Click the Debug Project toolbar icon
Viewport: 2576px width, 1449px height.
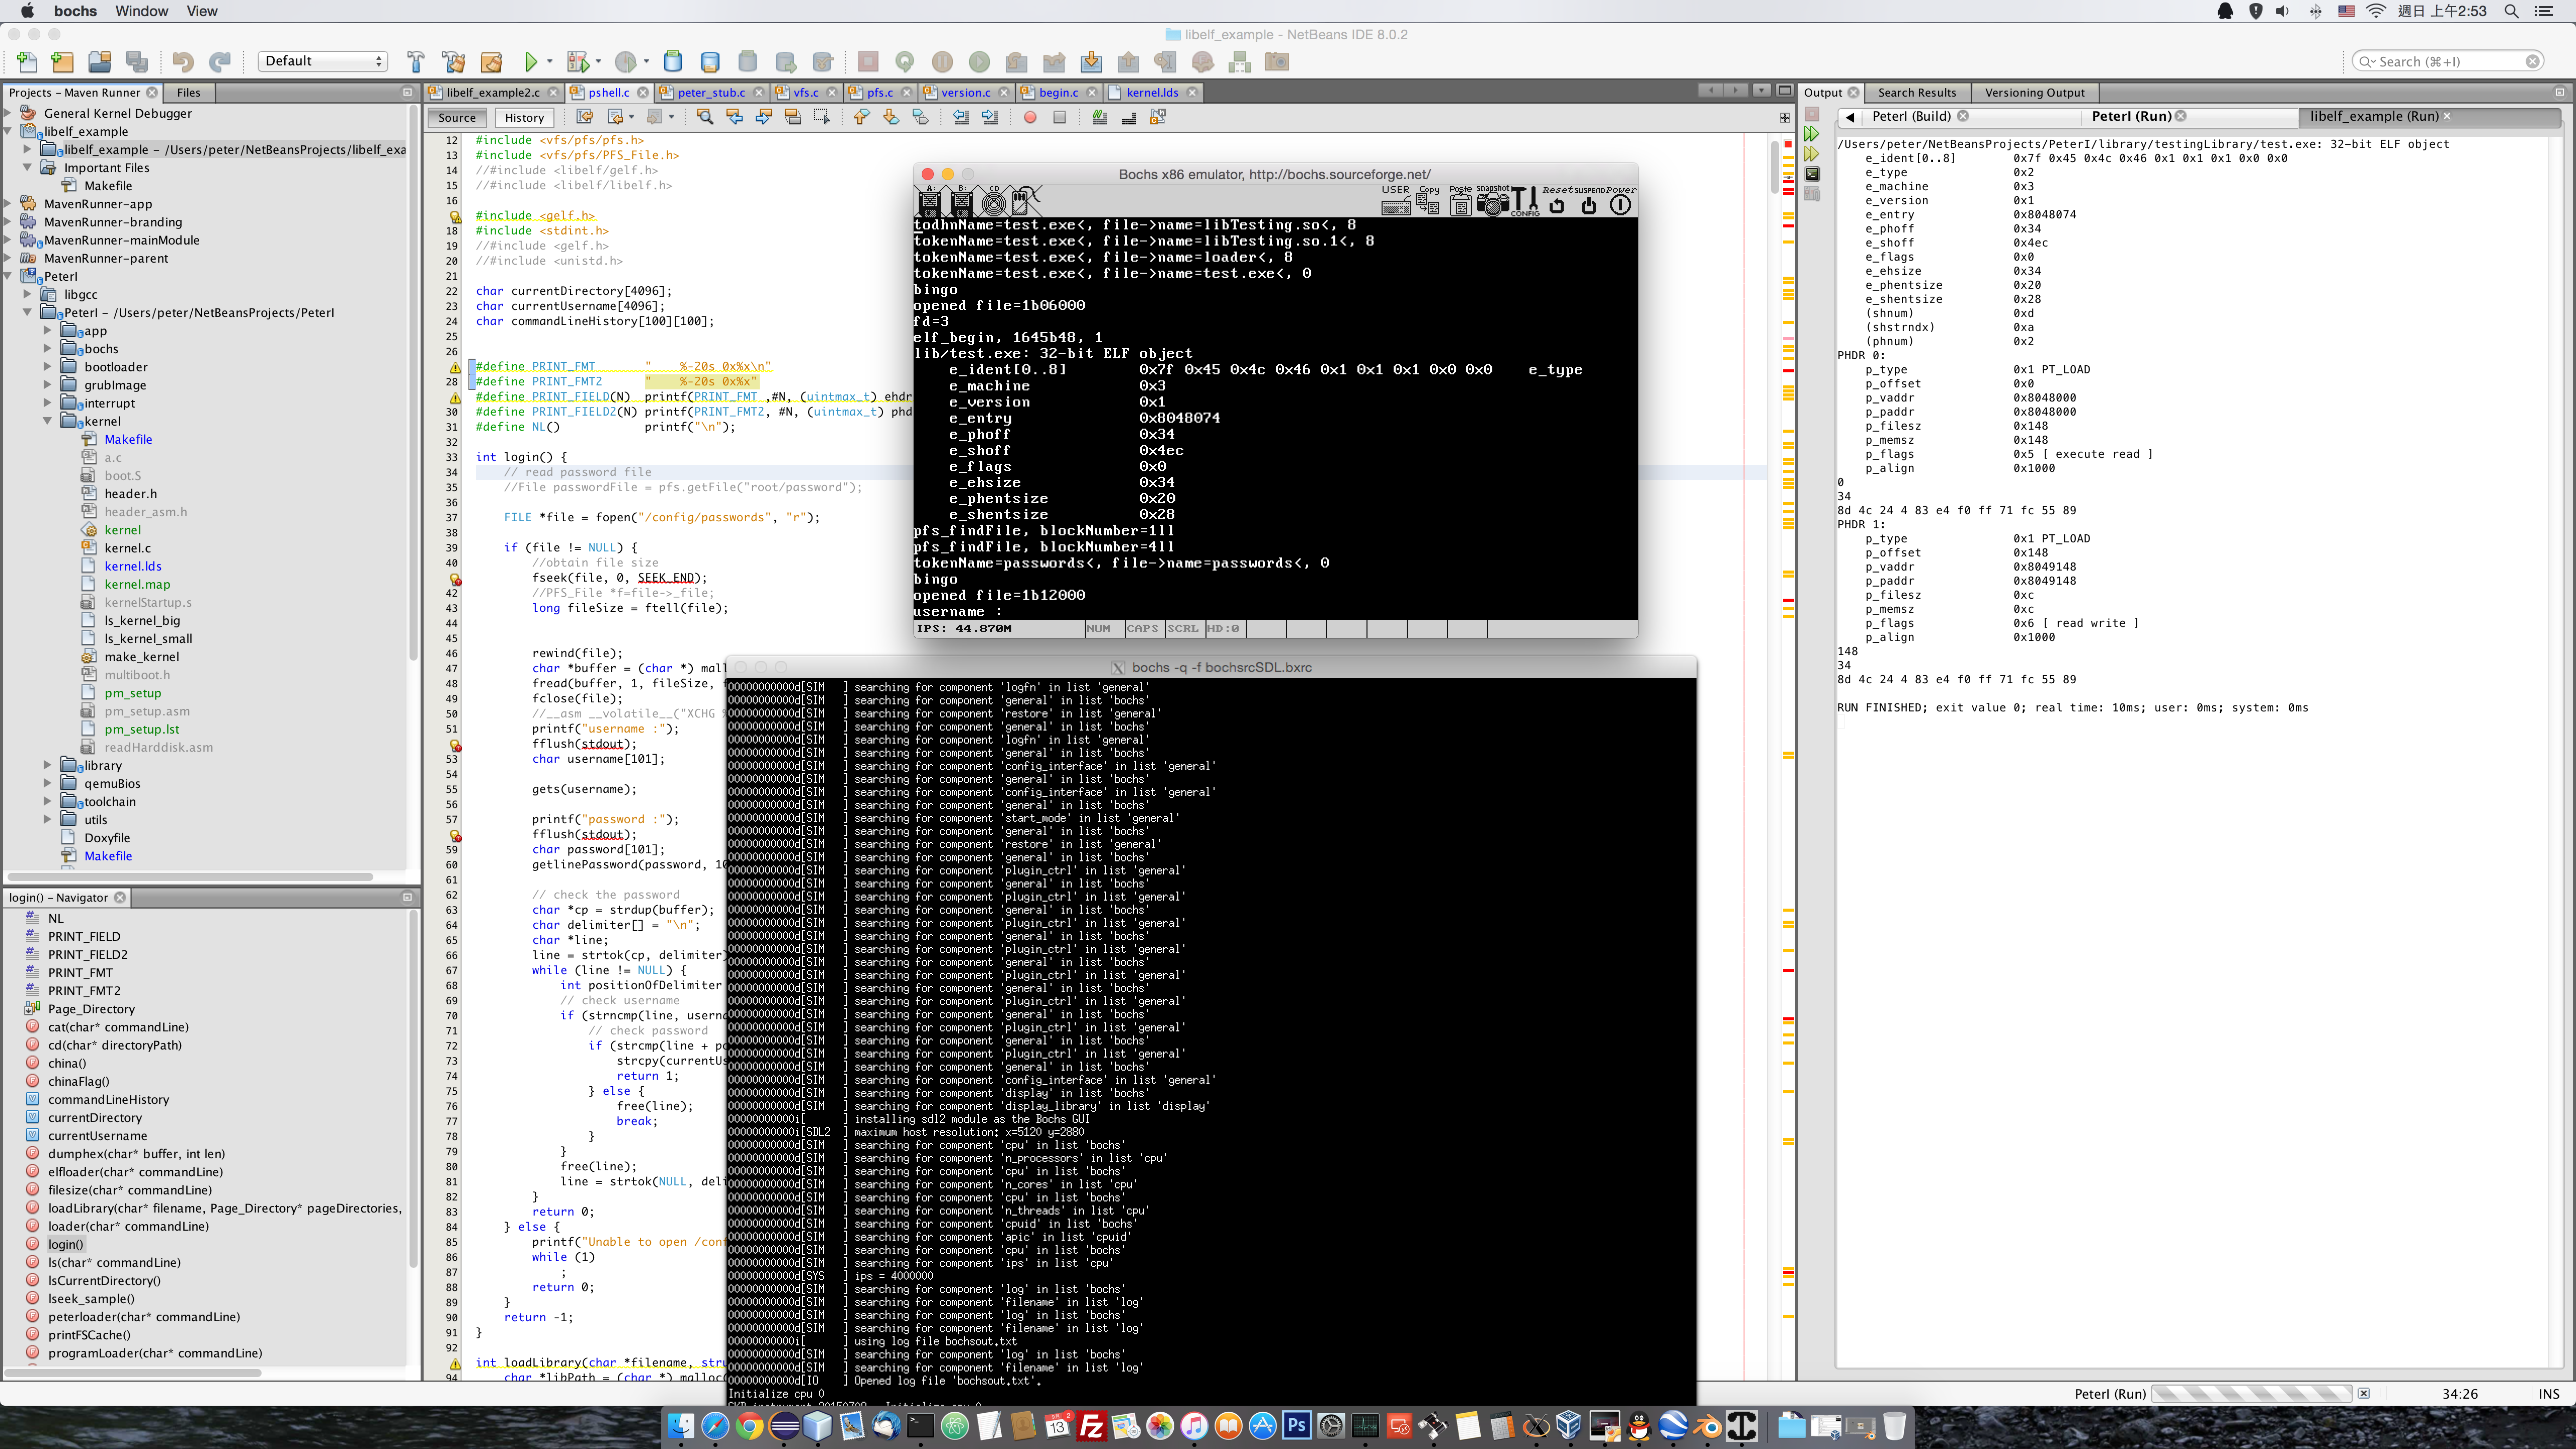tap(577, 61)
